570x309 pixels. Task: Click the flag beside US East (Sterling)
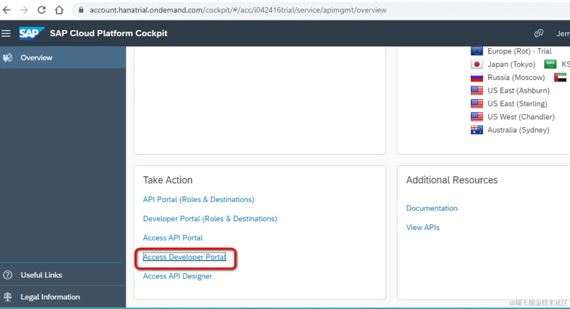pos(477,104)
